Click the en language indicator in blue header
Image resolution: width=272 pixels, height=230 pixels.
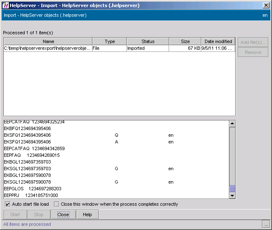(265, 15)
